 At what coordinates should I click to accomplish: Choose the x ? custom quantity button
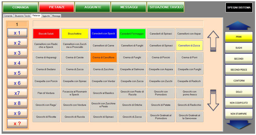point(17,124)
